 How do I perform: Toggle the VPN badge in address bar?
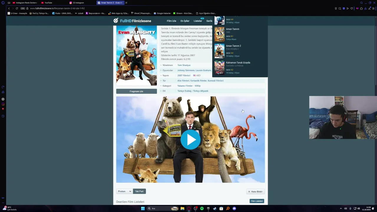(23, 8)
